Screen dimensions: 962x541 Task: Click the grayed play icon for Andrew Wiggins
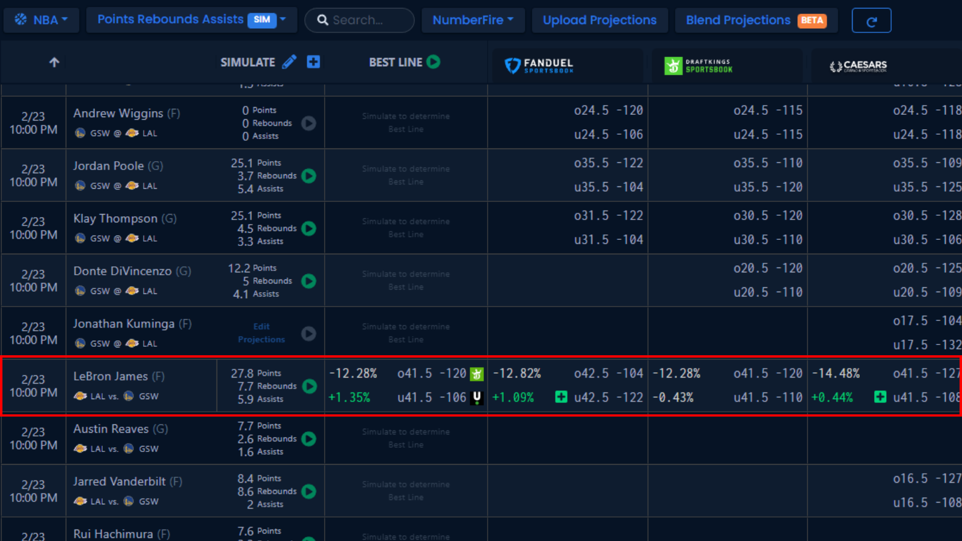pos(309,123)
